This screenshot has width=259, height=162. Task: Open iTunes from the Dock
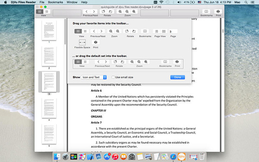tap(115, 156)
